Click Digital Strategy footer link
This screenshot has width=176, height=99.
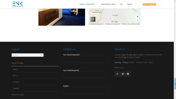18,63
